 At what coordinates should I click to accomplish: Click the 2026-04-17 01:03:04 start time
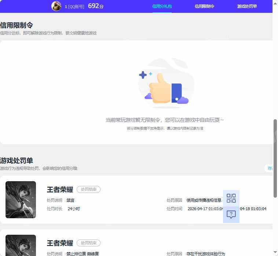point(205,209)
